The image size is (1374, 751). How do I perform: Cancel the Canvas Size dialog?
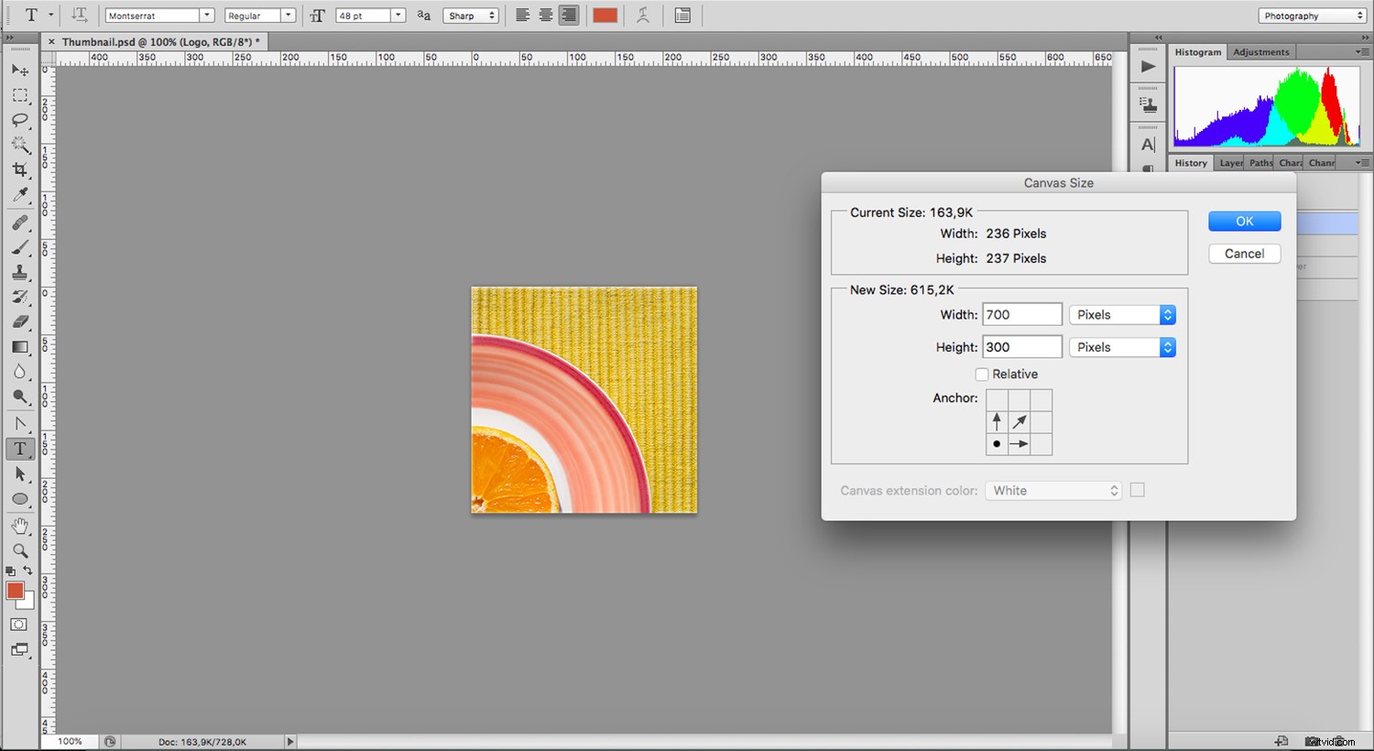(x=1244, y=254)
